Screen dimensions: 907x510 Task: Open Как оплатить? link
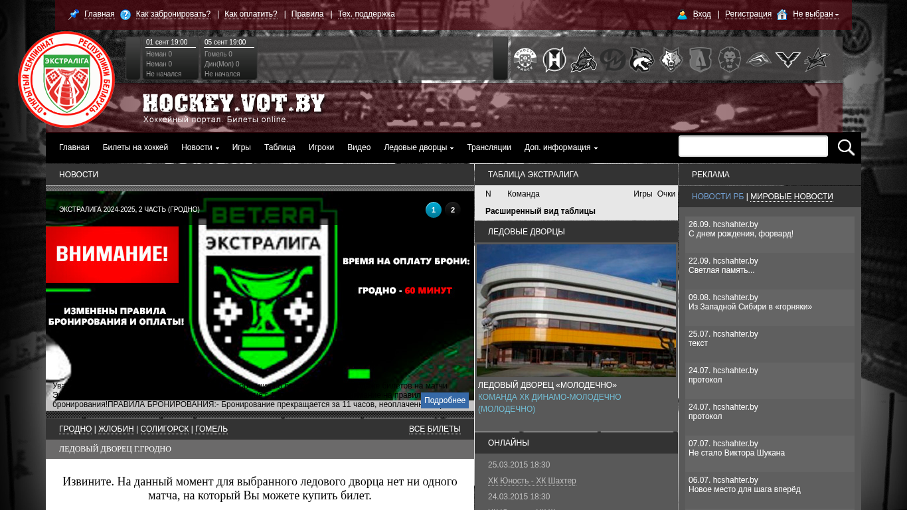(251, 14)
